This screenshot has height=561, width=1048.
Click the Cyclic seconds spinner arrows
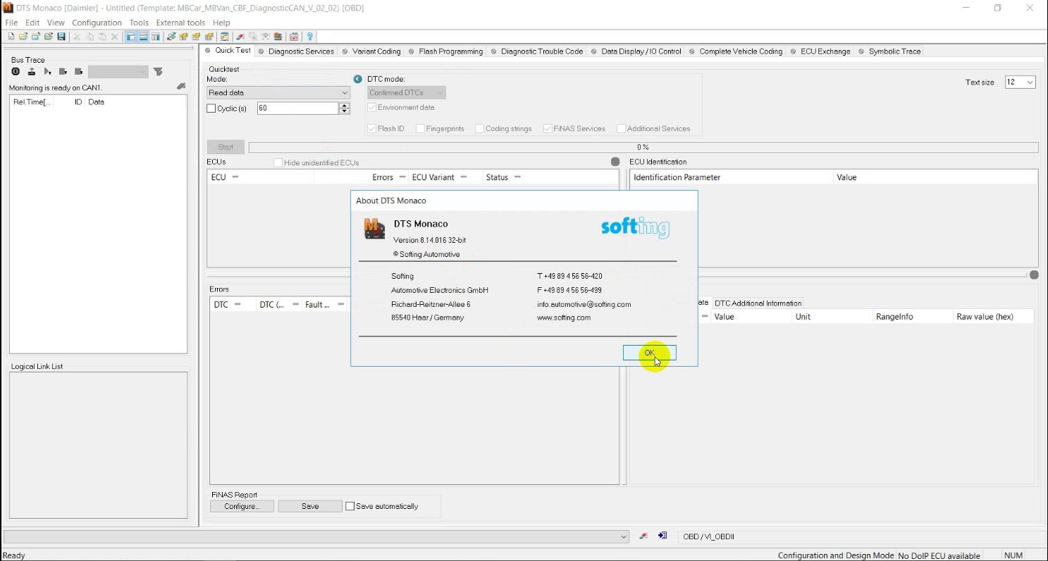click(x=344, y=108)
